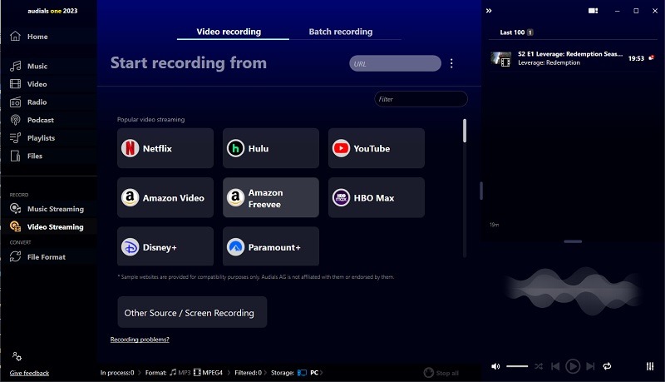This screenshot has width=665, height=382.
Task: Adjust the volume slider
Action: [517, 366]
